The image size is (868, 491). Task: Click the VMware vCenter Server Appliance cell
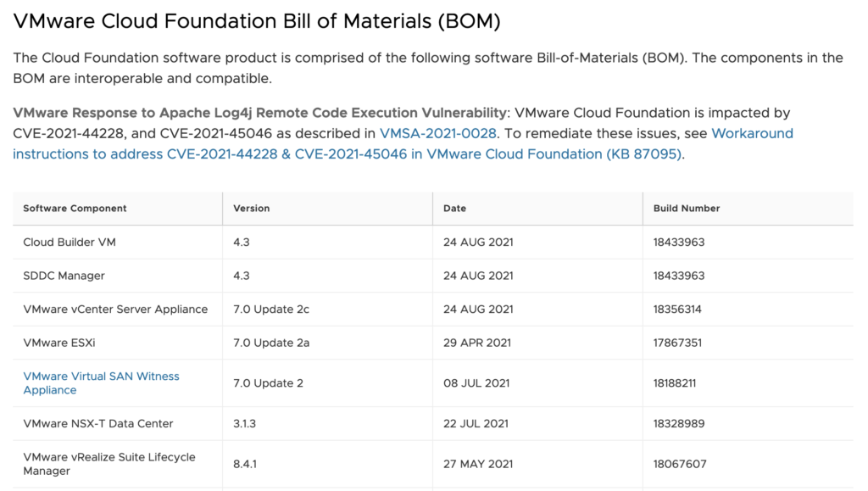115,310
